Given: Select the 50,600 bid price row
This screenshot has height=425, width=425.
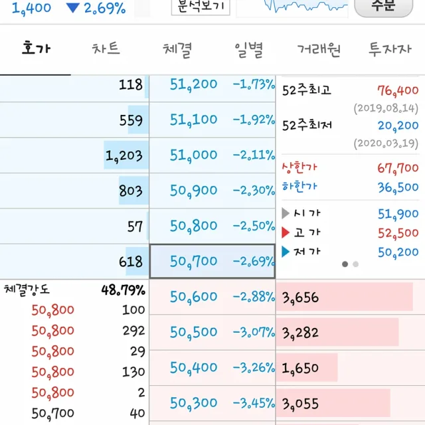Looking at the screenshot, I should click(x=212, y=297).
